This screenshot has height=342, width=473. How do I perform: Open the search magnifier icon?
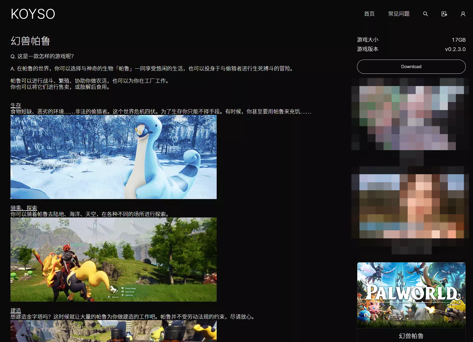(x=425, y=14)
